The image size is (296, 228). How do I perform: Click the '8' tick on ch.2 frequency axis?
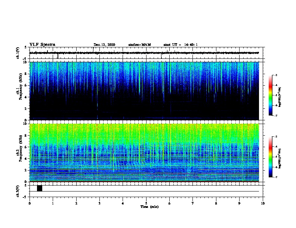click(26, 136)
